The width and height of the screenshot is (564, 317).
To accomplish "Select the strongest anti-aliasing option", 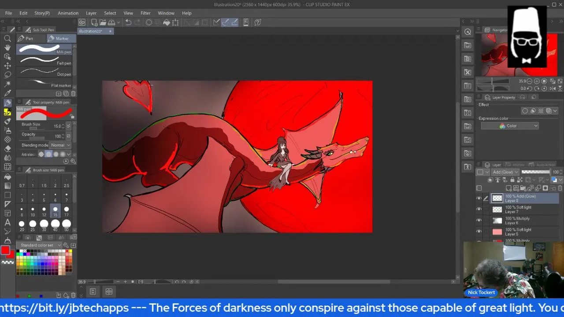I will tap(63, 154).
